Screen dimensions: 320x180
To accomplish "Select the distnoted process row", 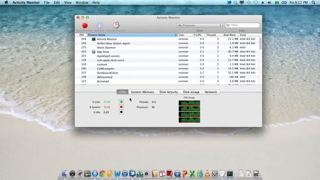I will tap(167, 81).
